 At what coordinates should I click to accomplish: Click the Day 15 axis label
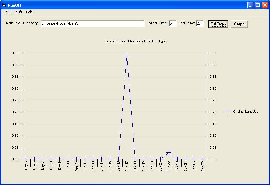(110, 166)
